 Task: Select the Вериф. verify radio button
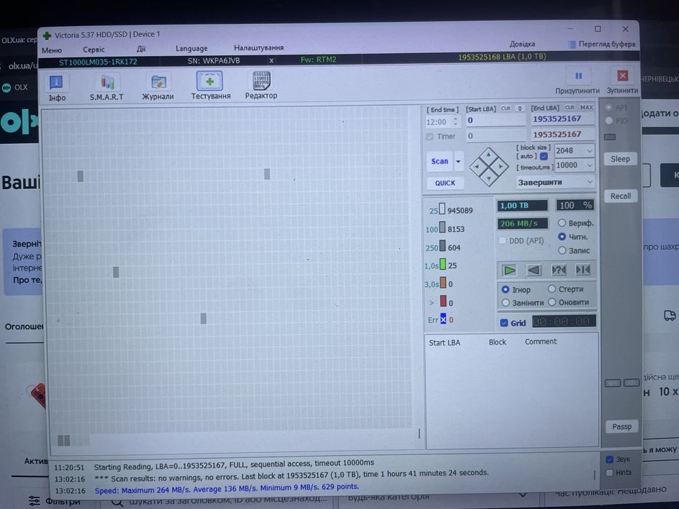[562, 223]
